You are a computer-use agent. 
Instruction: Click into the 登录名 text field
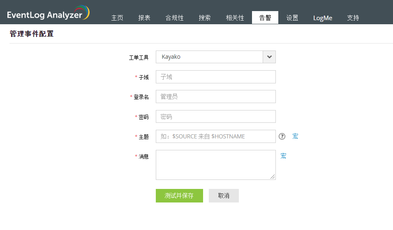tap(215, 97)
